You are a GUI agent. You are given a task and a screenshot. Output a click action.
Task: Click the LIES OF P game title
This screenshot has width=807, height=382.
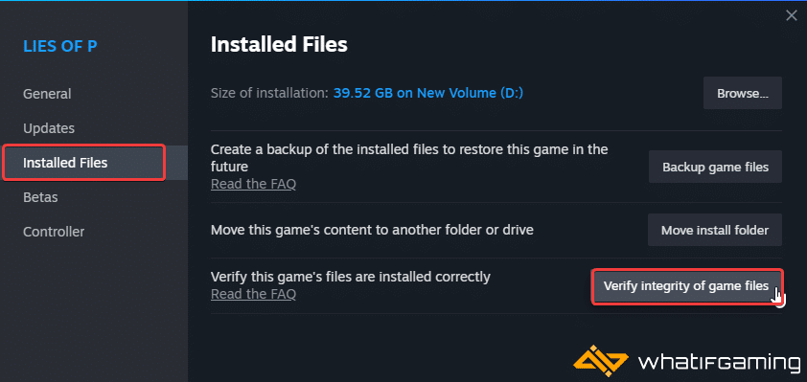click(60, 46)
